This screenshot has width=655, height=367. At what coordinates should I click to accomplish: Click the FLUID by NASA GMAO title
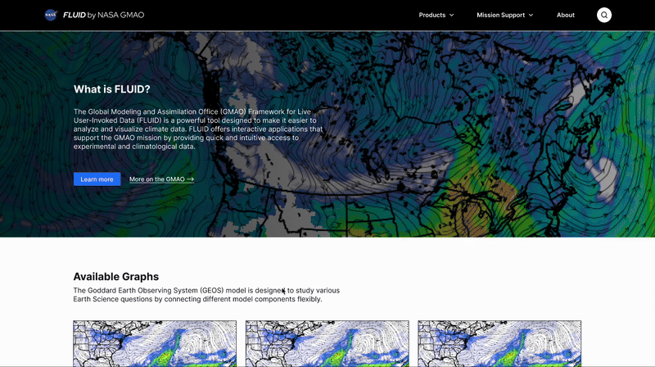(x=104, y=15)
